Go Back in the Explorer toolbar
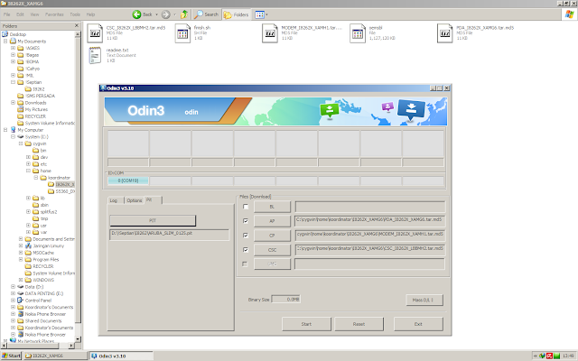This screenshot has width=578, height=361. click(143, 14)
